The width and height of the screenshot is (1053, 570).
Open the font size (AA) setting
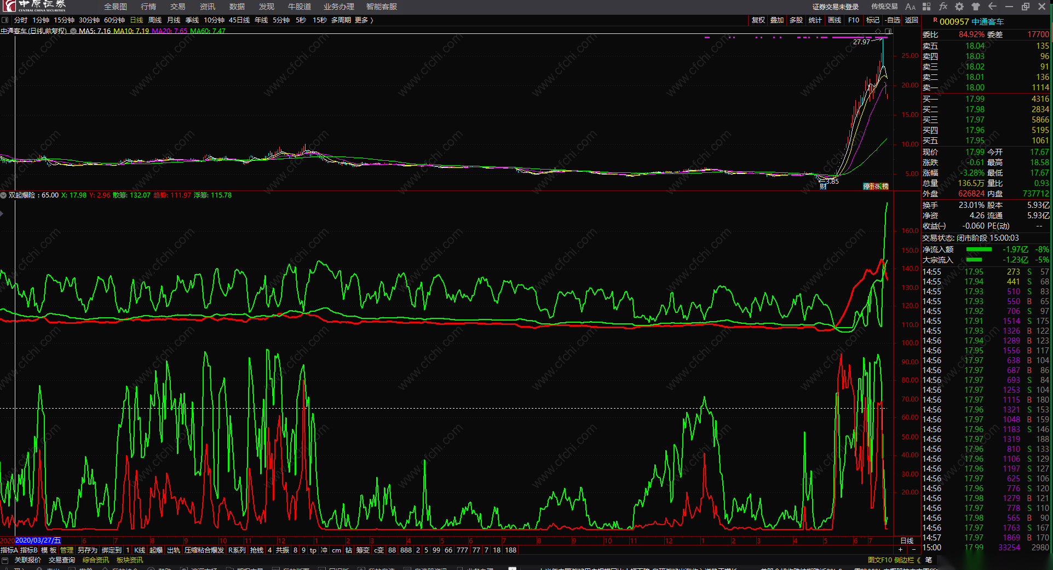910,7
